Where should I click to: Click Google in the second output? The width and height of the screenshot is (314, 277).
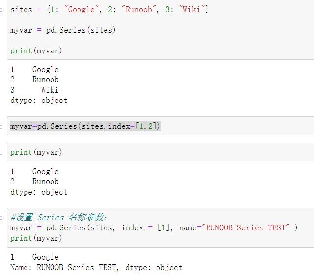(45, 171)
